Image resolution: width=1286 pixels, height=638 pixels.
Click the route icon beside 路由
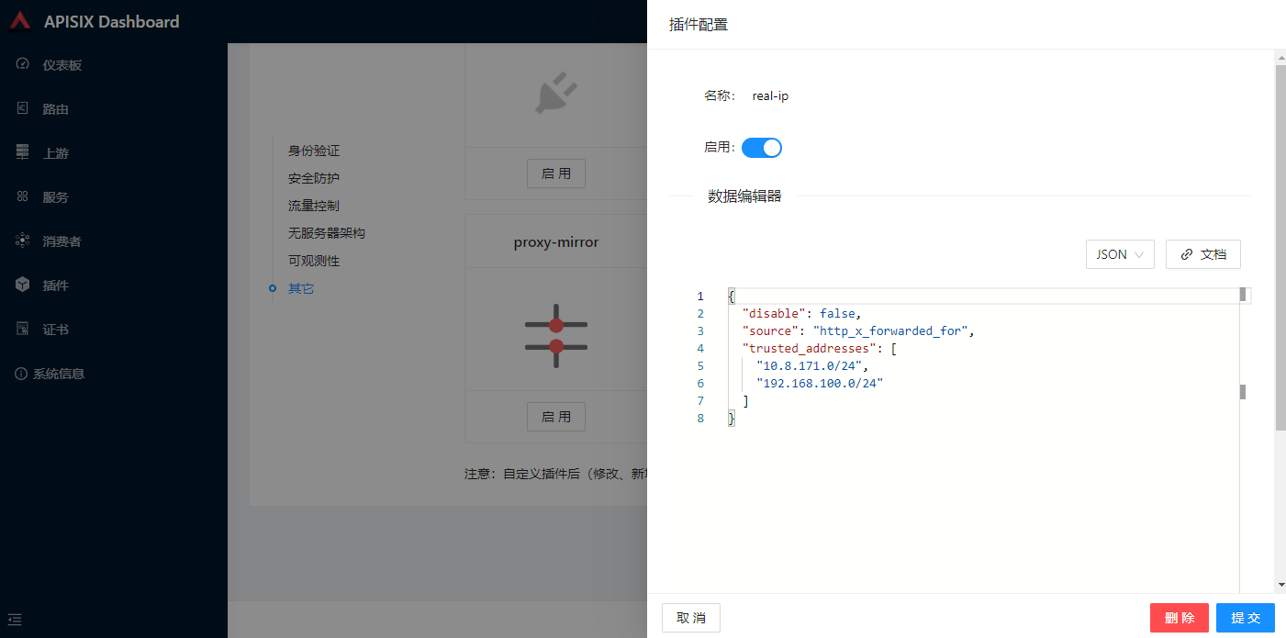23,108
